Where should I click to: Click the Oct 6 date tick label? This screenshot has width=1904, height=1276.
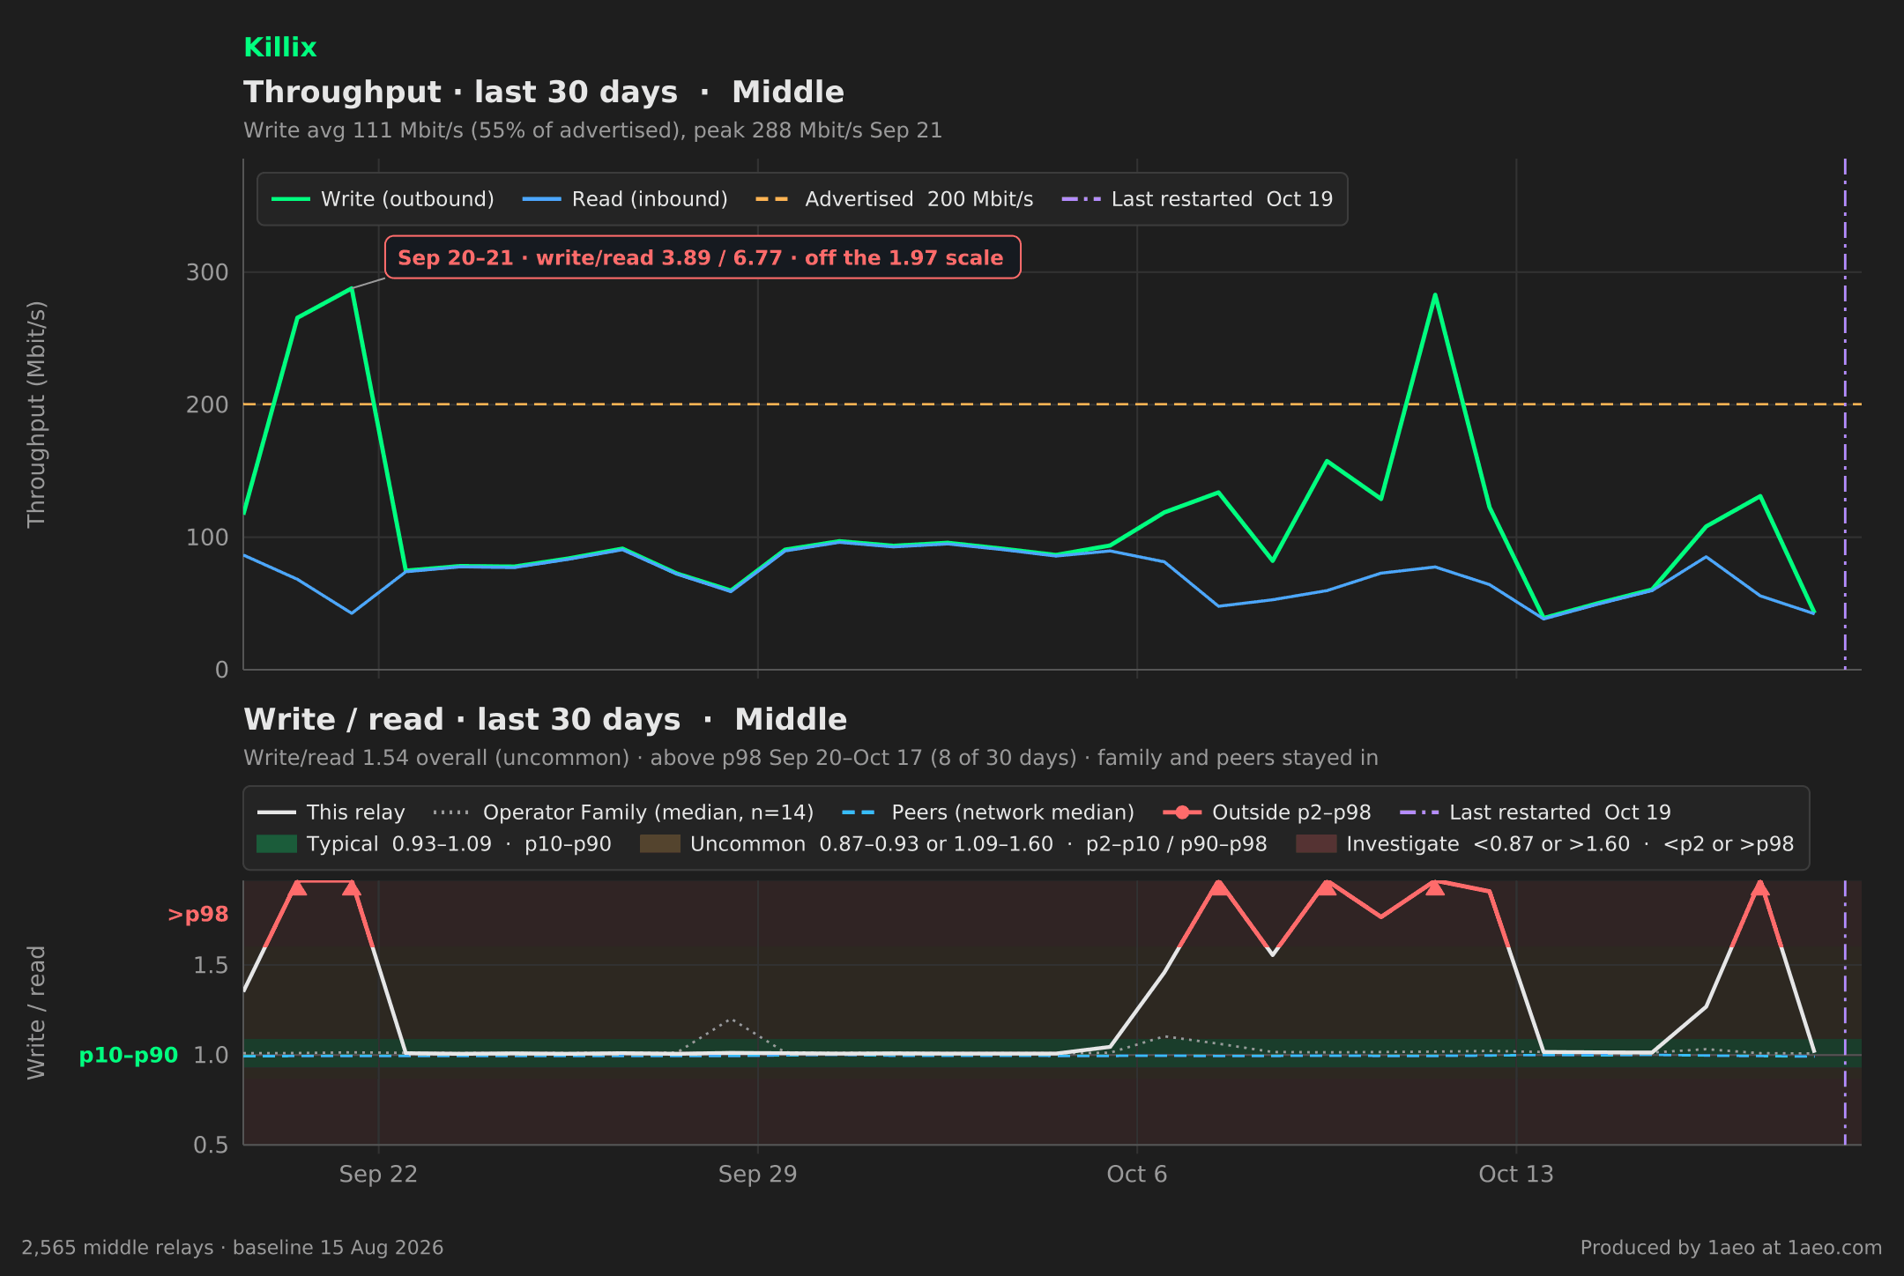[1137, 1175]
